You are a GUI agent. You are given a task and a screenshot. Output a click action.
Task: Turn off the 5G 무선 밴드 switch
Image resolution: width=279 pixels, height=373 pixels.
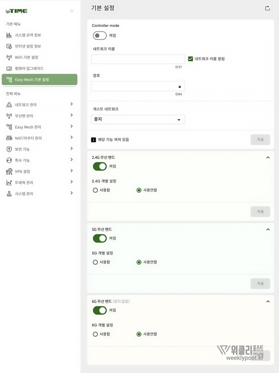pyautogui.click(x=100, y=238)
